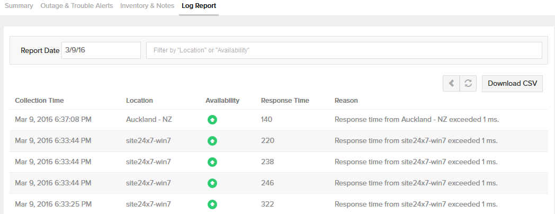Switch to Outage & Trouble Alerts tab
This screenshot has width=555, height=214.
[77, 6]
